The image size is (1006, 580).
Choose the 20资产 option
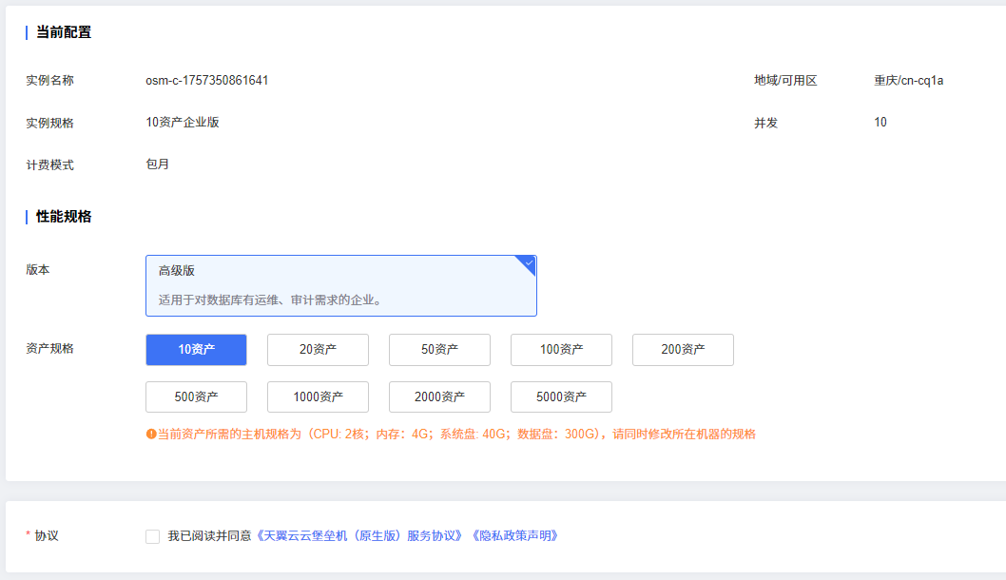coord(318,350)
